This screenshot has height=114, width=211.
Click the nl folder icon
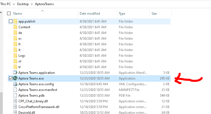15,61
